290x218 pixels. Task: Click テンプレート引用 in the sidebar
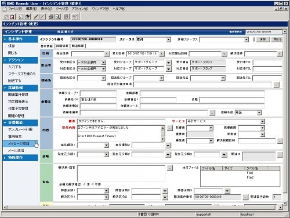point(20,130)
